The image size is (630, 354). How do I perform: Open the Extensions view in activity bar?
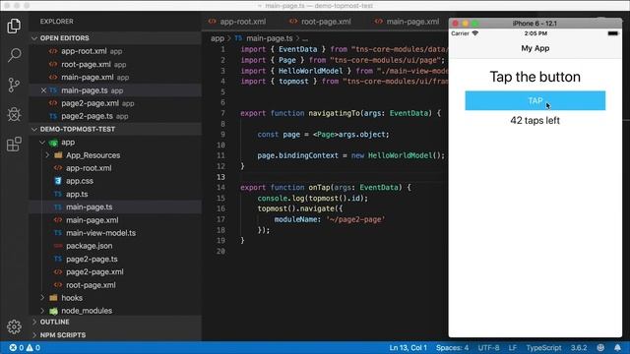tap(14, 144)
